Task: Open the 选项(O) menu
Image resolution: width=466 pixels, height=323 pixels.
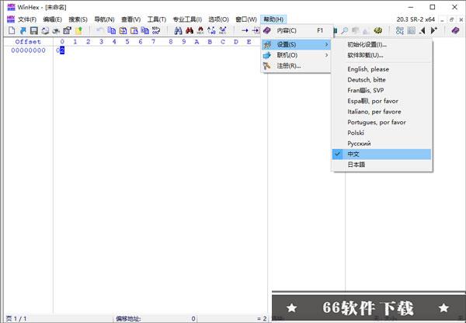Action: (218, 19)
